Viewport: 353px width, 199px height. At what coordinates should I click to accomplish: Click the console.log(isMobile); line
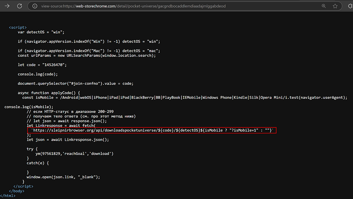pyautogui.click(x=29, y=107)
